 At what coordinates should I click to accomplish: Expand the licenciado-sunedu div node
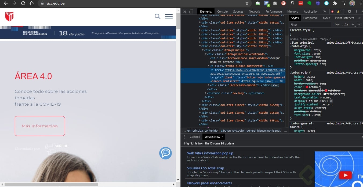tap(209, 85)
